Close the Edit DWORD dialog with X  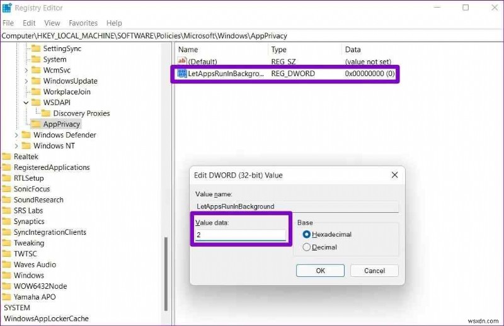[395, 175]
